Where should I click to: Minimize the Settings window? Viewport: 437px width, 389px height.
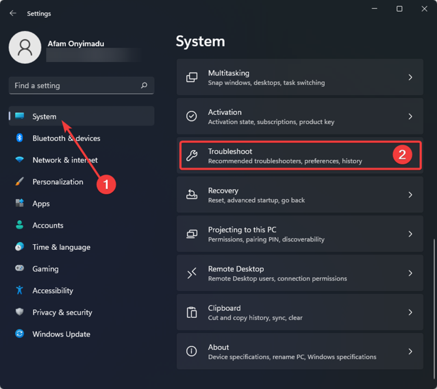point(375,9)
